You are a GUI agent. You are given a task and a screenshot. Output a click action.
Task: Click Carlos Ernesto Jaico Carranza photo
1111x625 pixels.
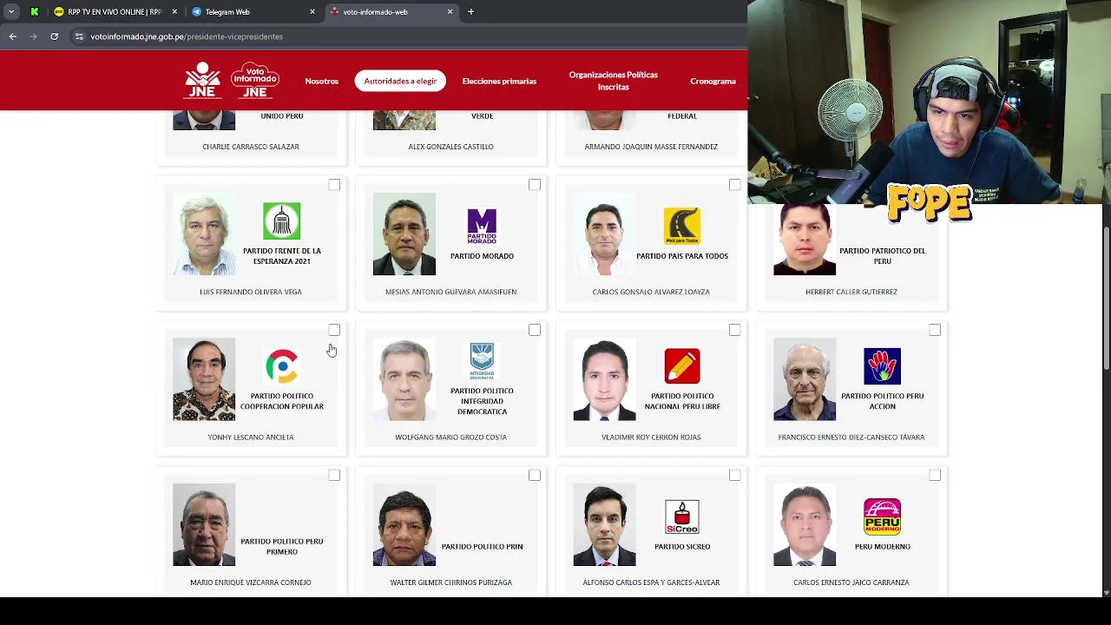click(805, 524)
